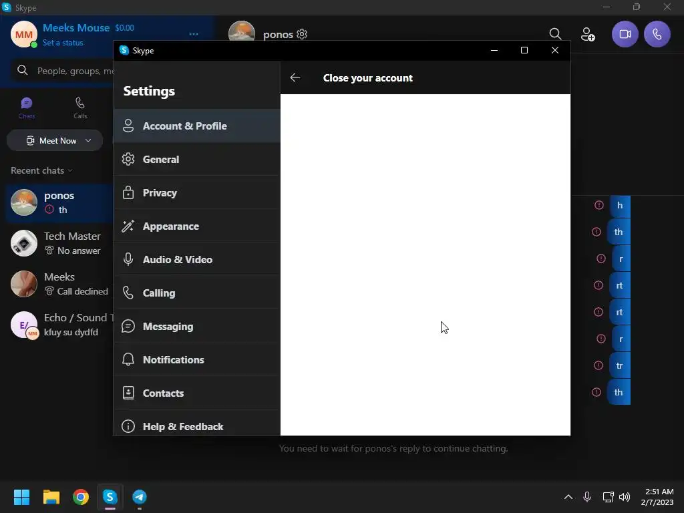This screenshot has height=513, width=684.
Task: Open Appearance settings section
Action: (197, 226)
